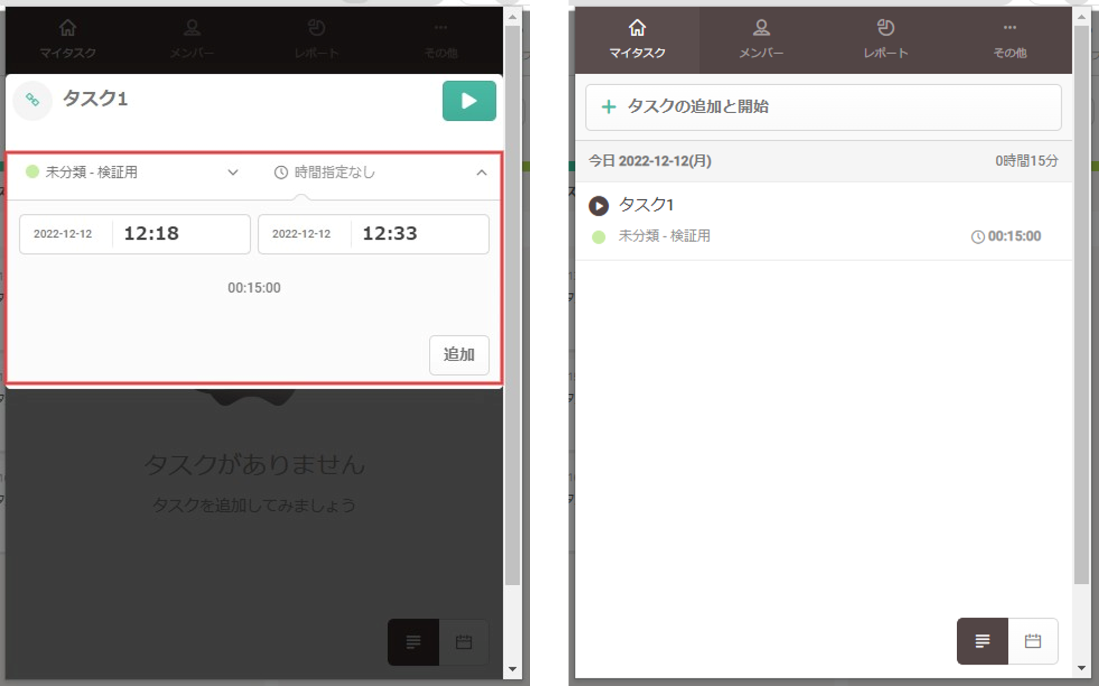
Task: Open the レポート report icon
Action: 317,29
